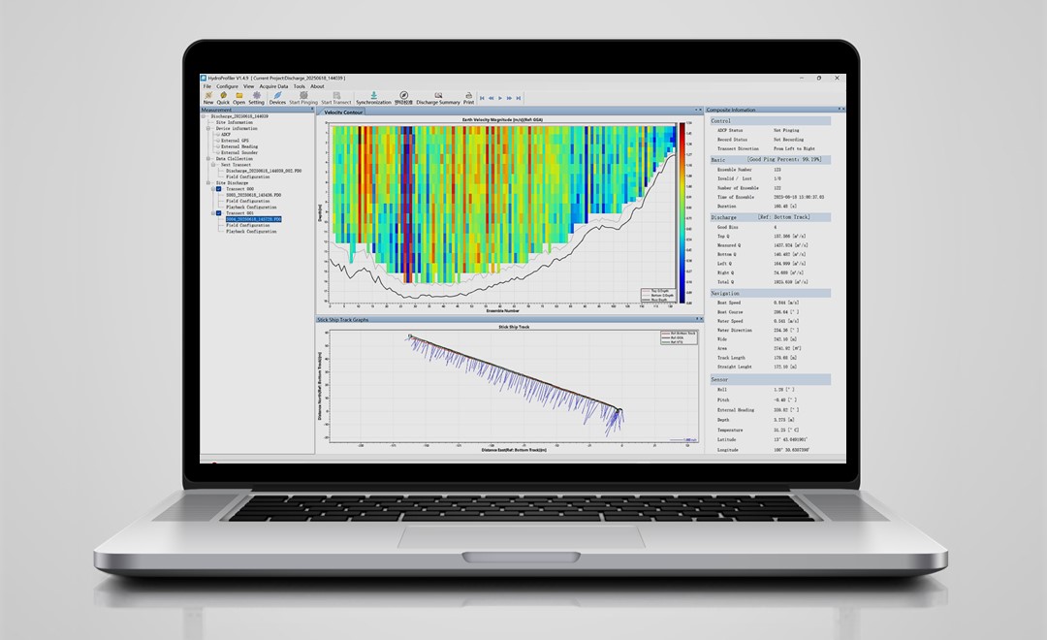1047x640 pixels.
Task: Click the velocity color scale bar
Action: coord(682,212)
